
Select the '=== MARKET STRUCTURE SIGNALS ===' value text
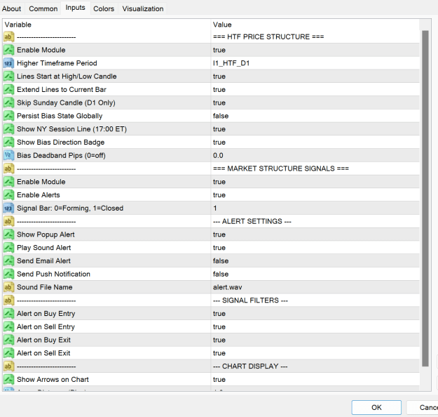(281, 168)
